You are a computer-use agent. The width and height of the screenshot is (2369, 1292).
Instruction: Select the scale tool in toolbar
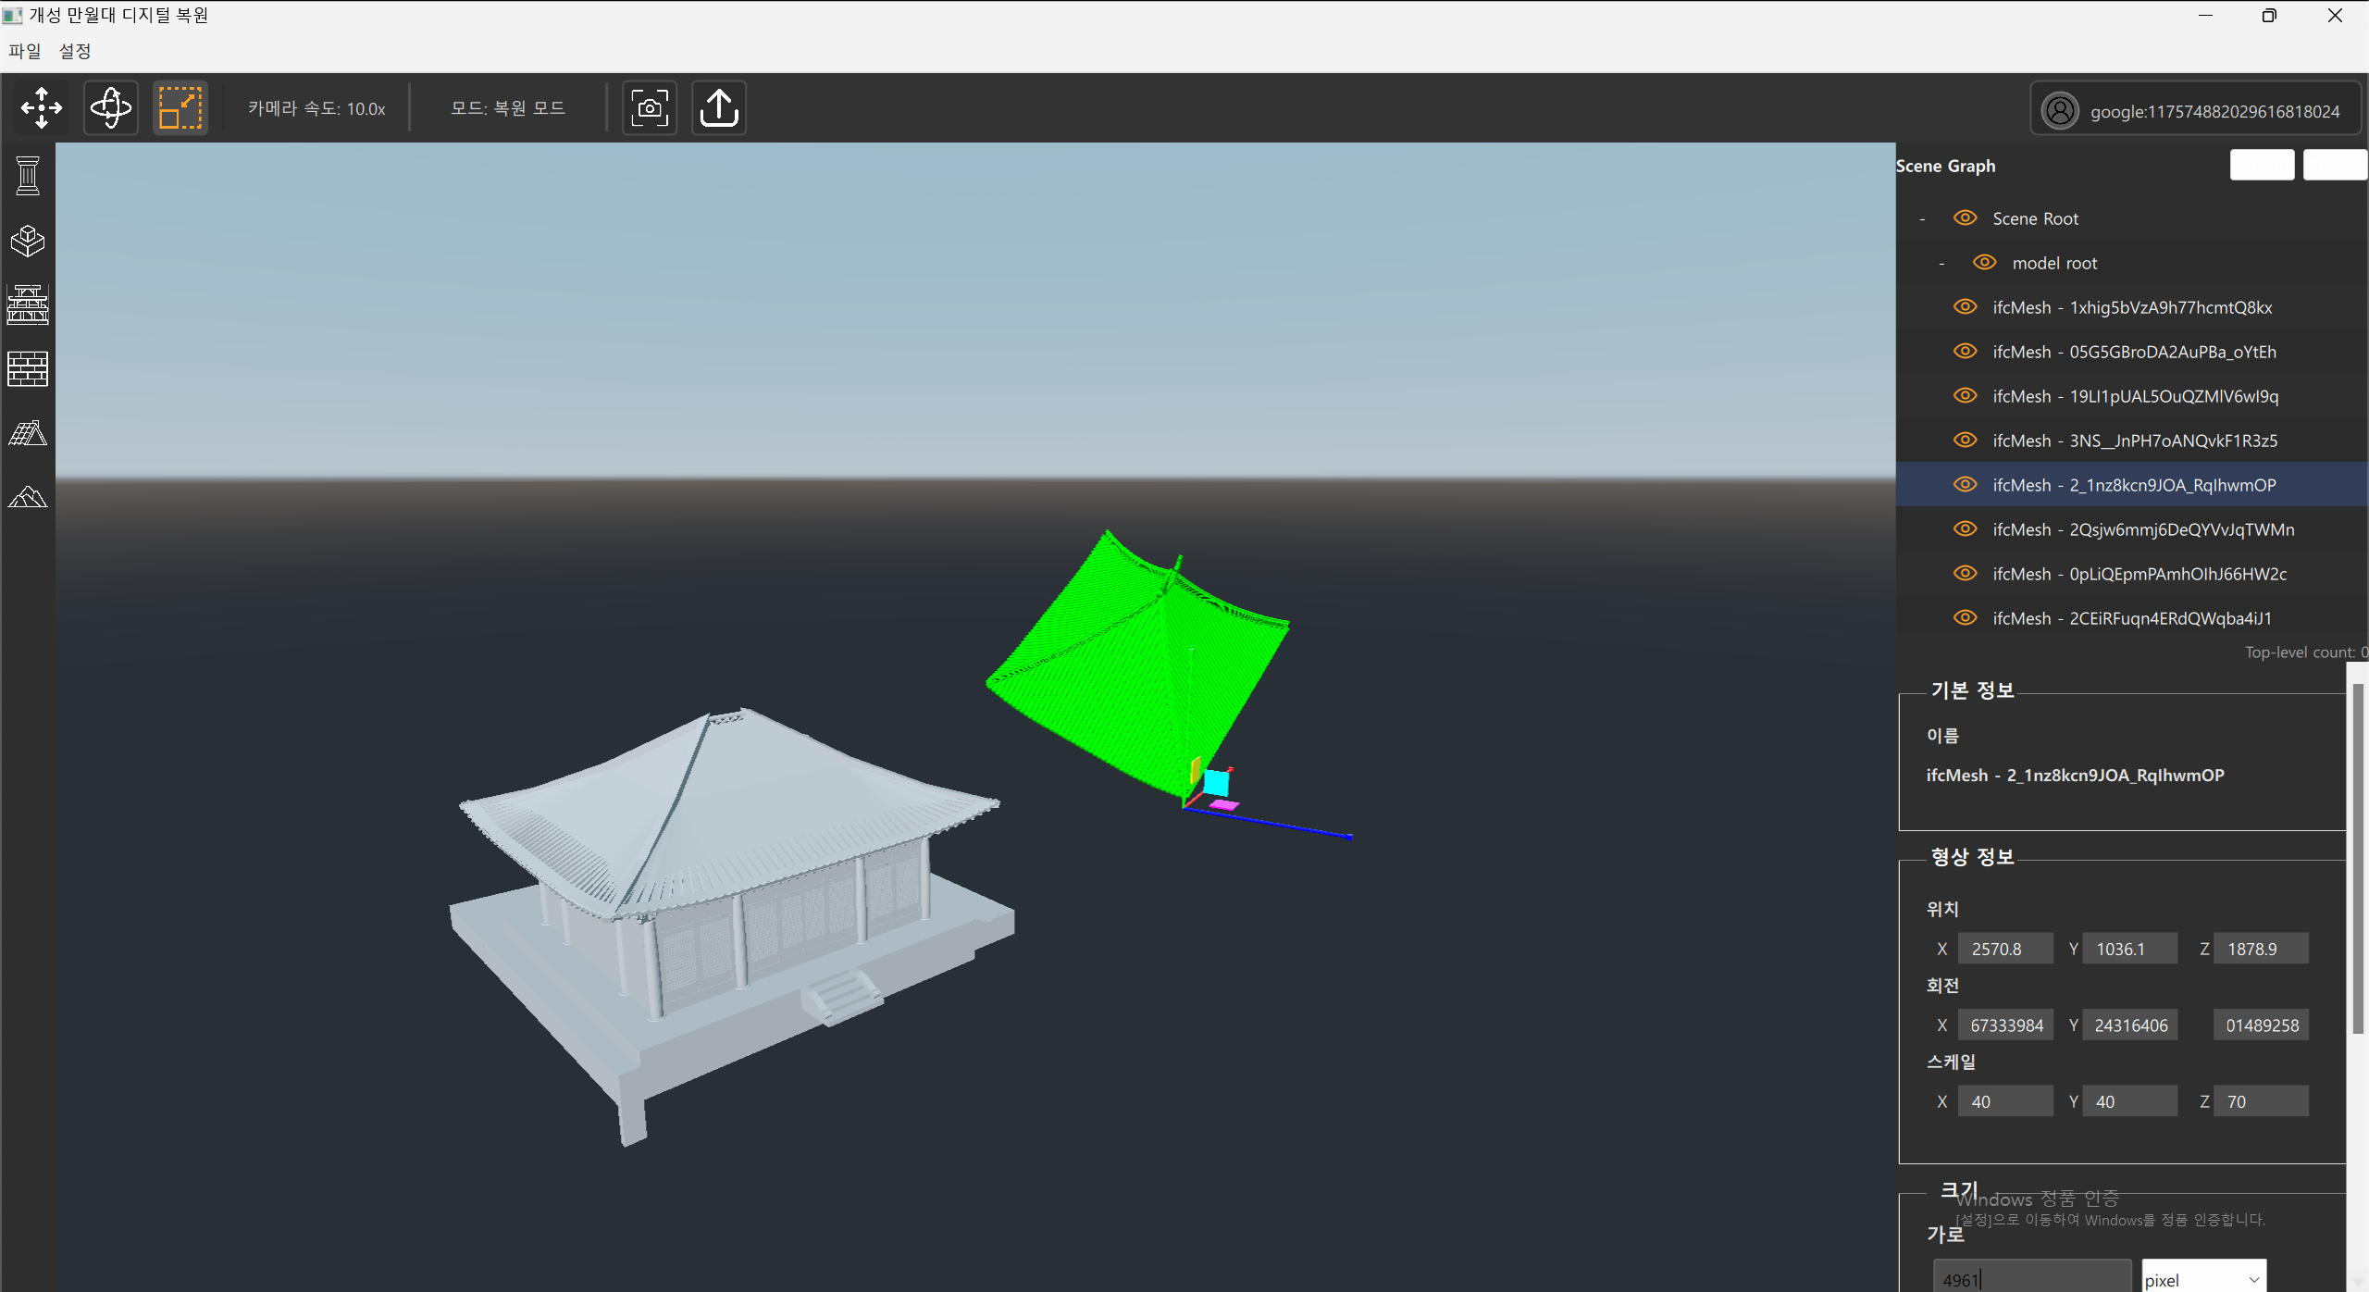(180, 108)
